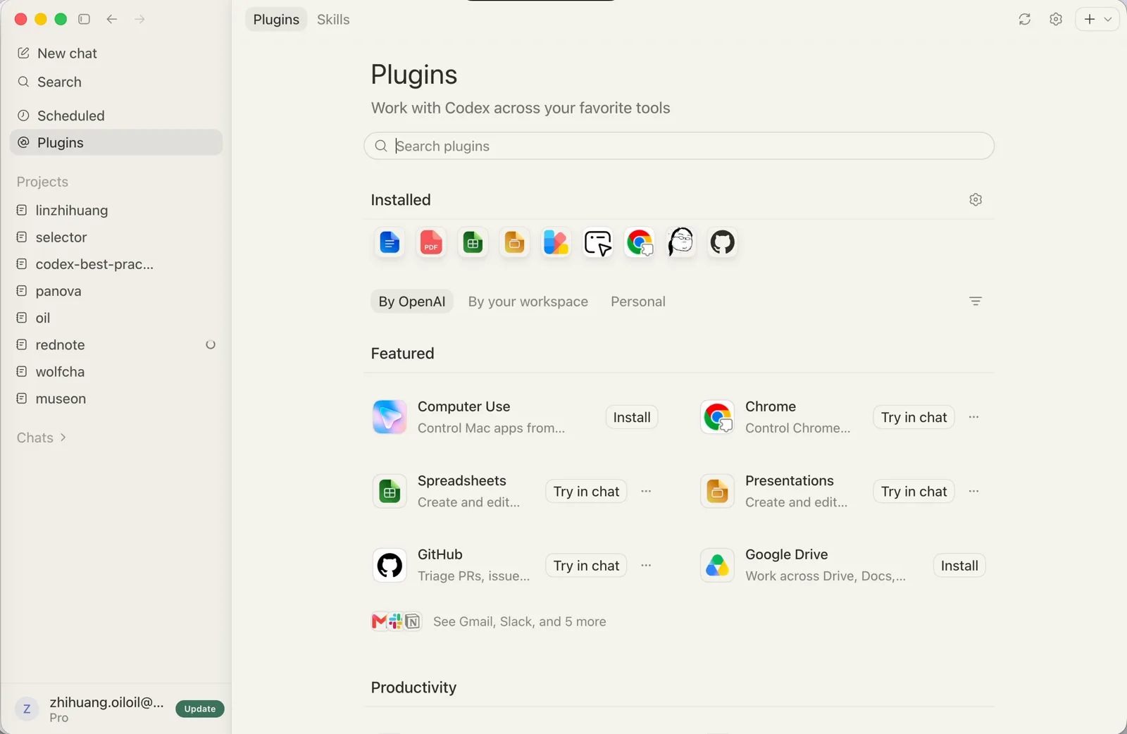Screen dimensions: 1127x734
Task: Open the installed window-with-cursor plugin icon
Action: point(597,242)
